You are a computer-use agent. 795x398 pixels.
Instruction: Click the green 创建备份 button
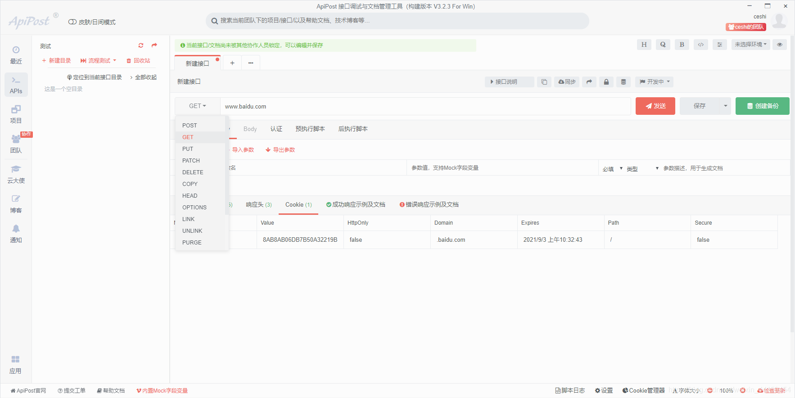(763, 106)
